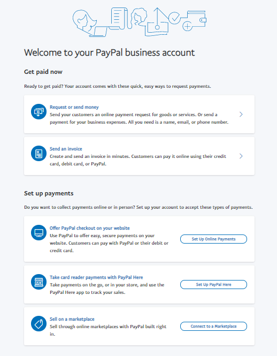
Task: Open the Send an invoice link
Action: click(66, 149)
